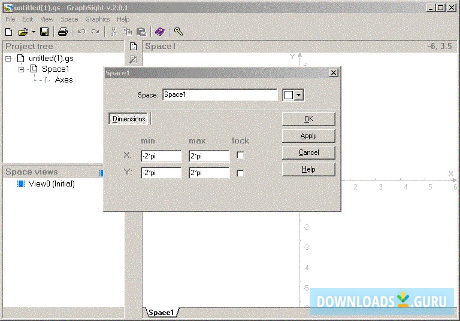Open the space color dropdown arrow
Screen dimensions: 460x321
[299, 95]
